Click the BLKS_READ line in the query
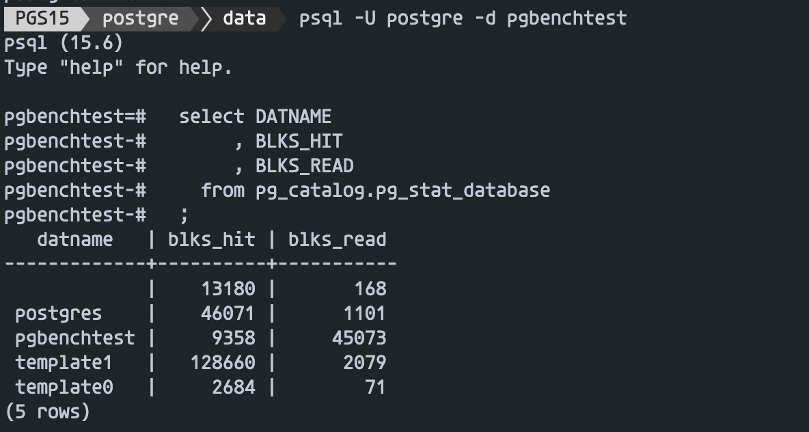The image size is (809, 432). (x=304, y=166)
